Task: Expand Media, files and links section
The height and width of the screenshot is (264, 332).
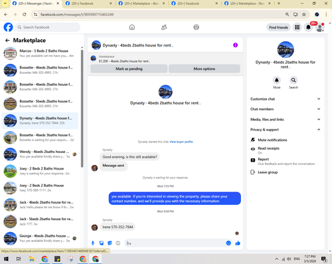Action: pyautogui.click(x=286, y=119)
